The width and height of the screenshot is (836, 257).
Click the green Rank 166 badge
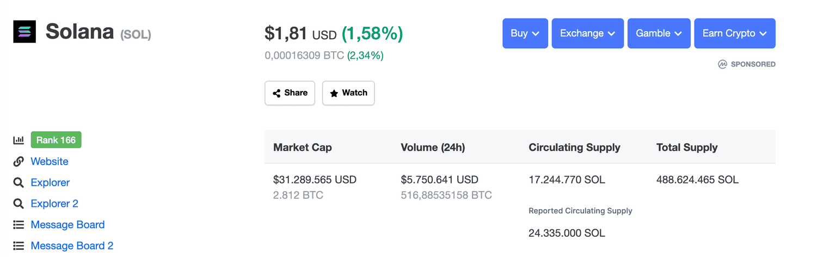pos(56,140)
